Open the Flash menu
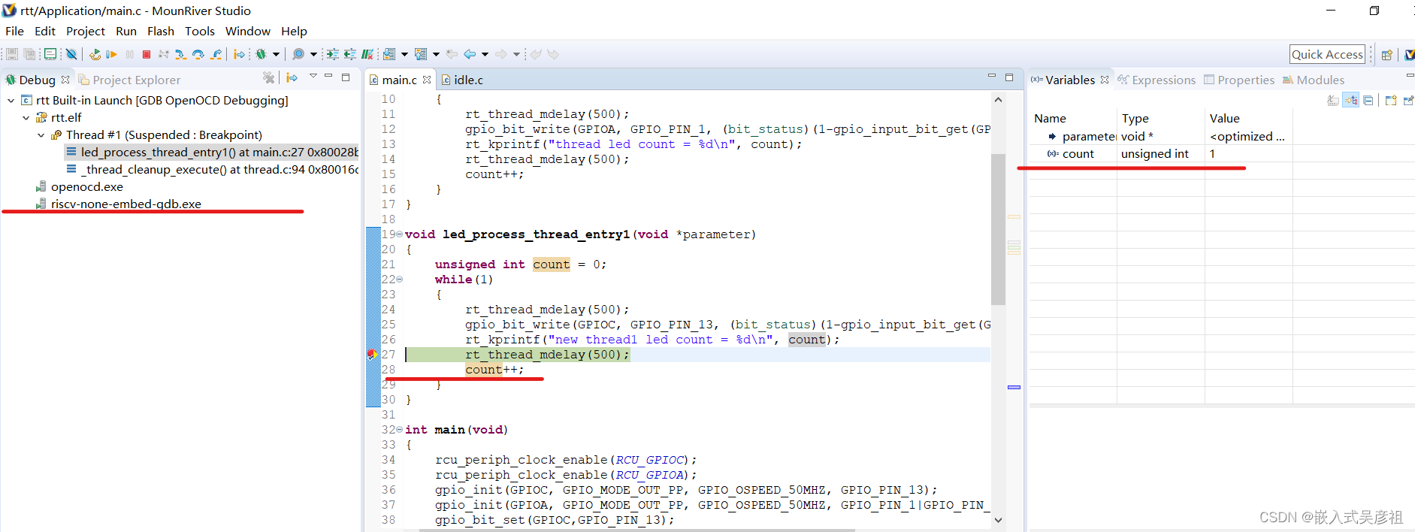 (161, 31)
